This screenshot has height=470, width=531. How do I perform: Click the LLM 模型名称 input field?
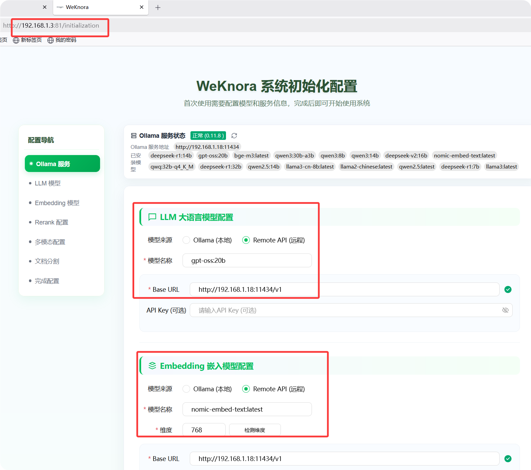coord(247,260)
